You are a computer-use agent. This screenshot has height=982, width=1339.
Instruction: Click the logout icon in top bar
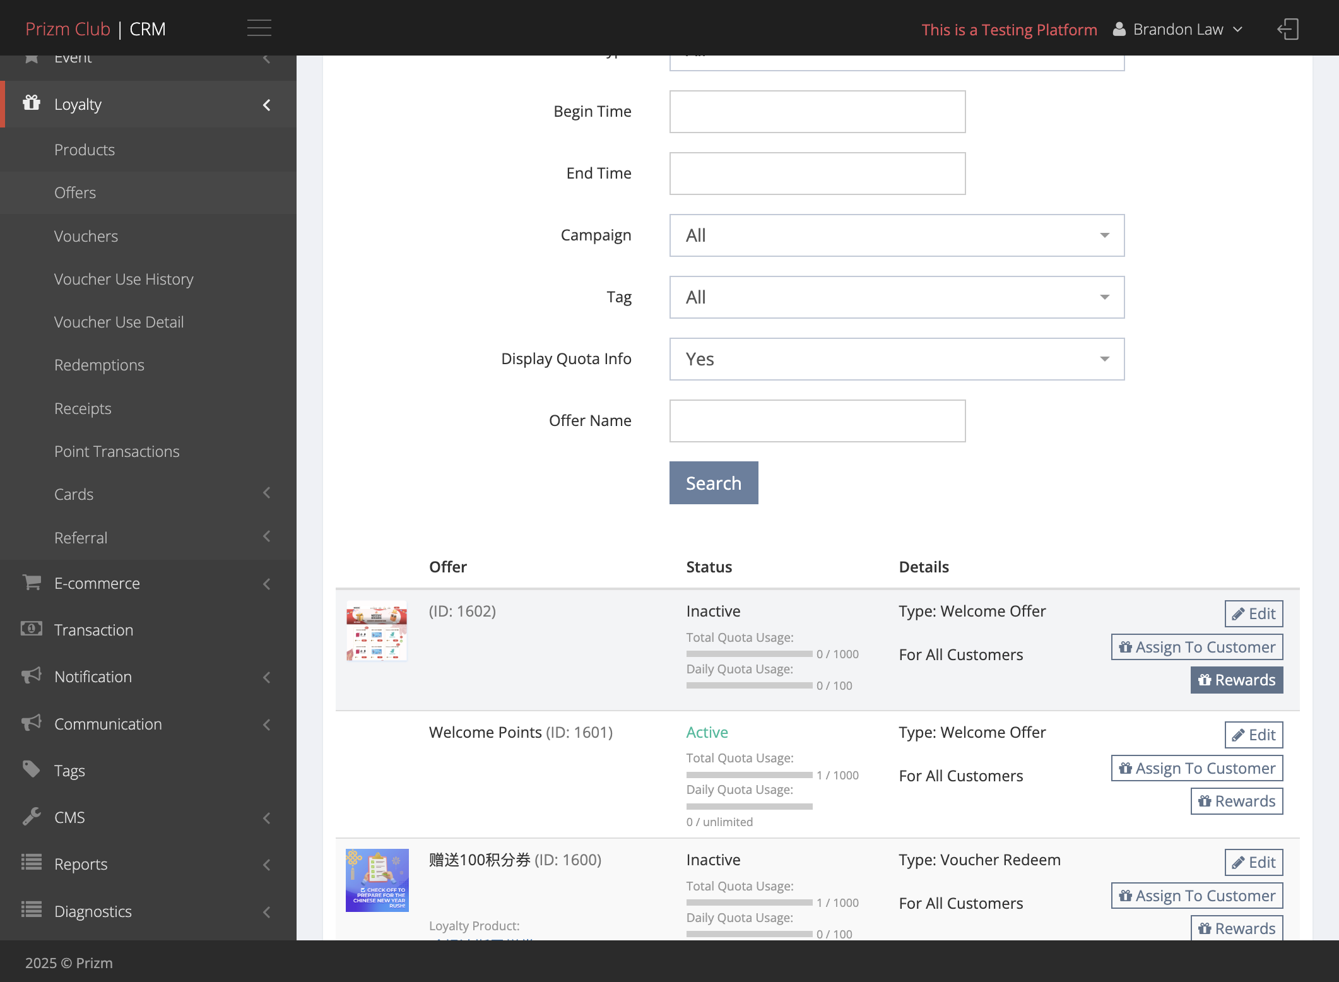point(1287,29)
